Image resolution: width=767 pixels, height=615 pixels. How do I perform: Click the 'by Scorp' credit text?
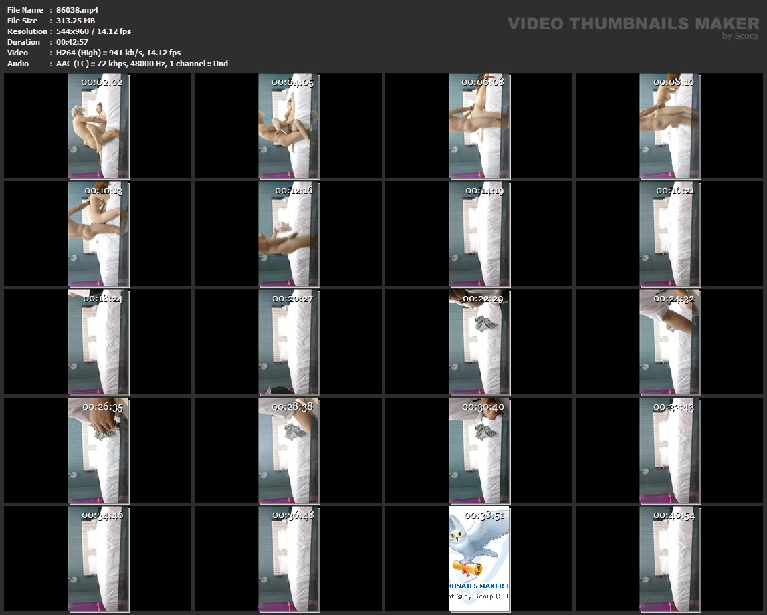click(740, 36)
